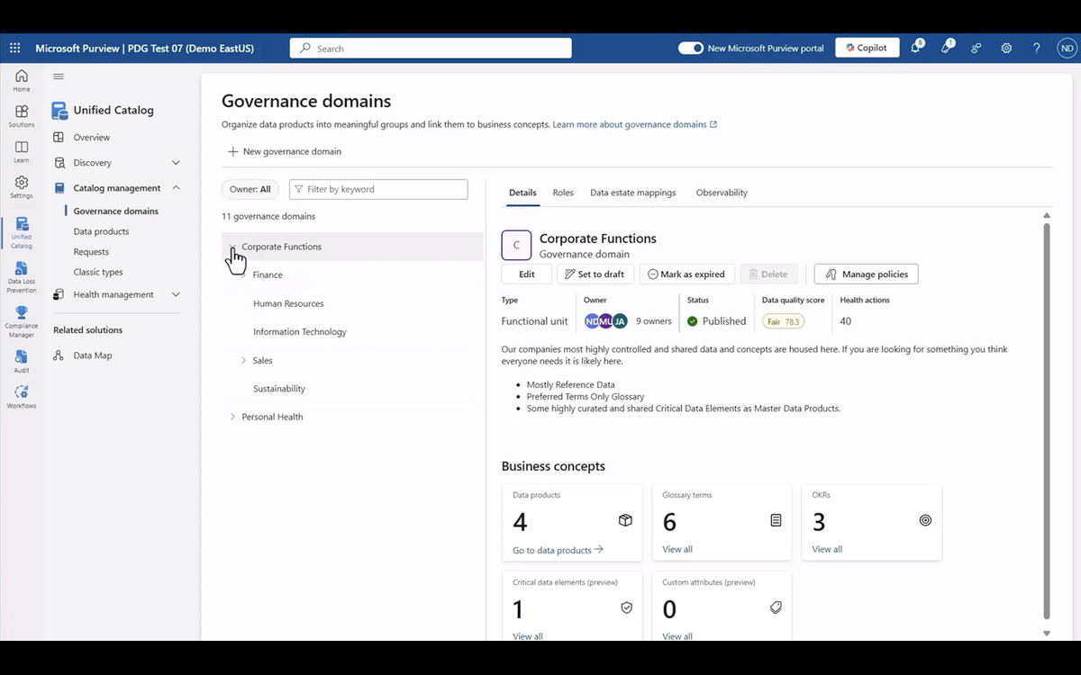Click the owner avatars group
1081x675 pixels.
point(605,321)
